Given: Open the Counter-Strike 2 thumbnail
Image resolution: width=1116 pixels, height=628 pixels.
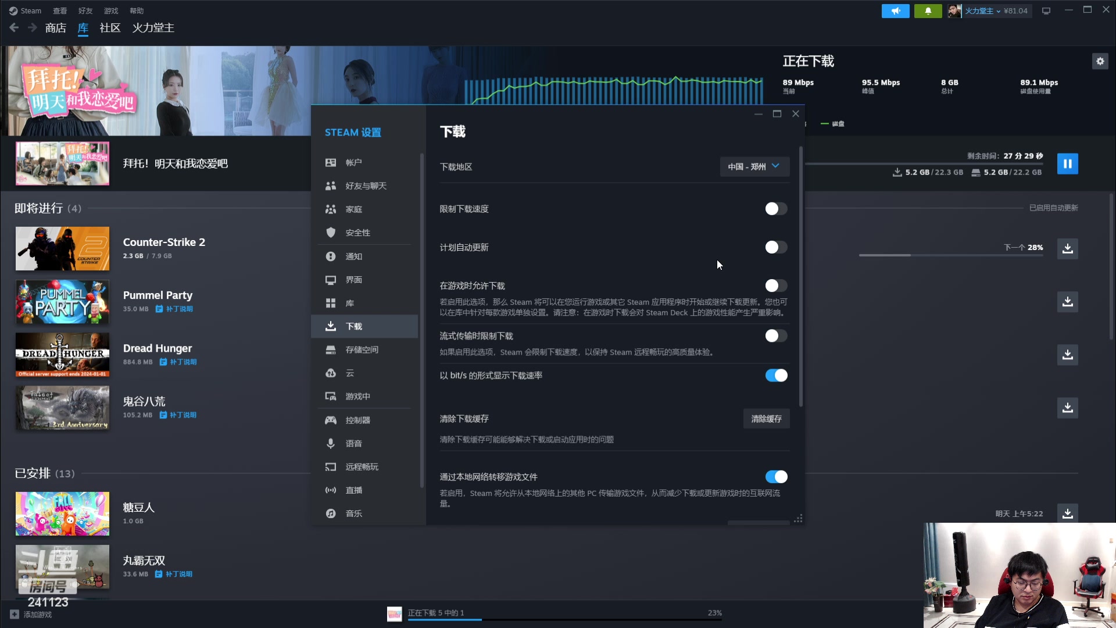Looking at the screenshot, I should [62, 248].
